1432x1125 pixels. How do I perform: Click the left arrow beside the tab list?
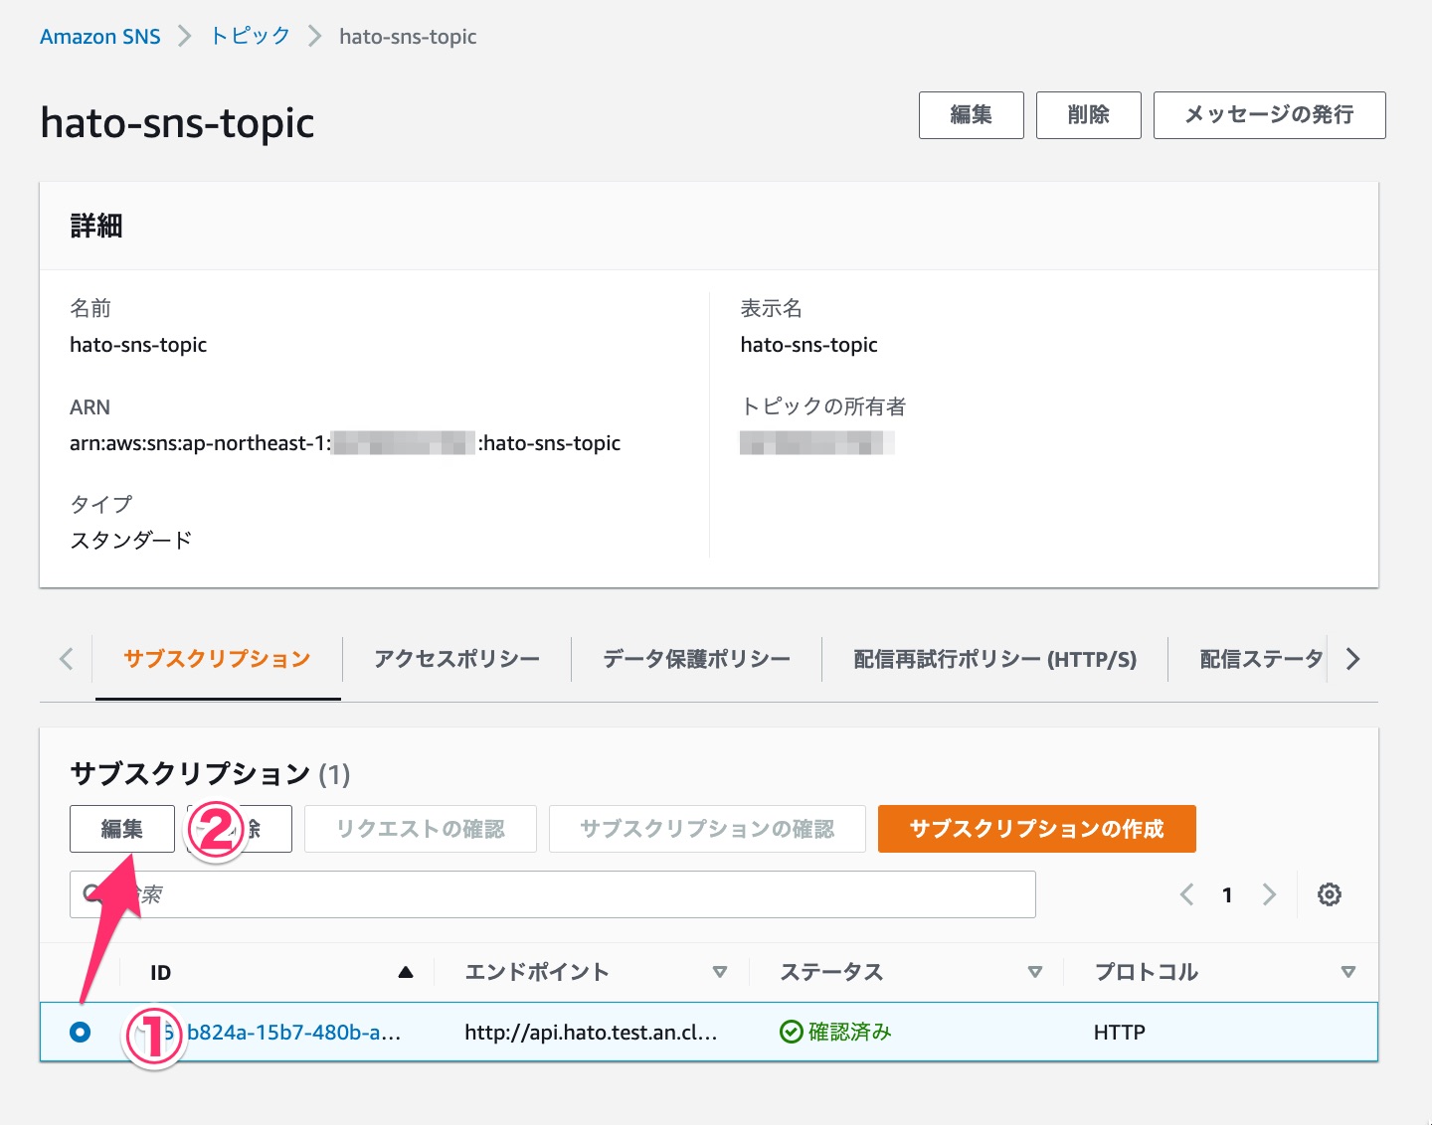(66, 658)
